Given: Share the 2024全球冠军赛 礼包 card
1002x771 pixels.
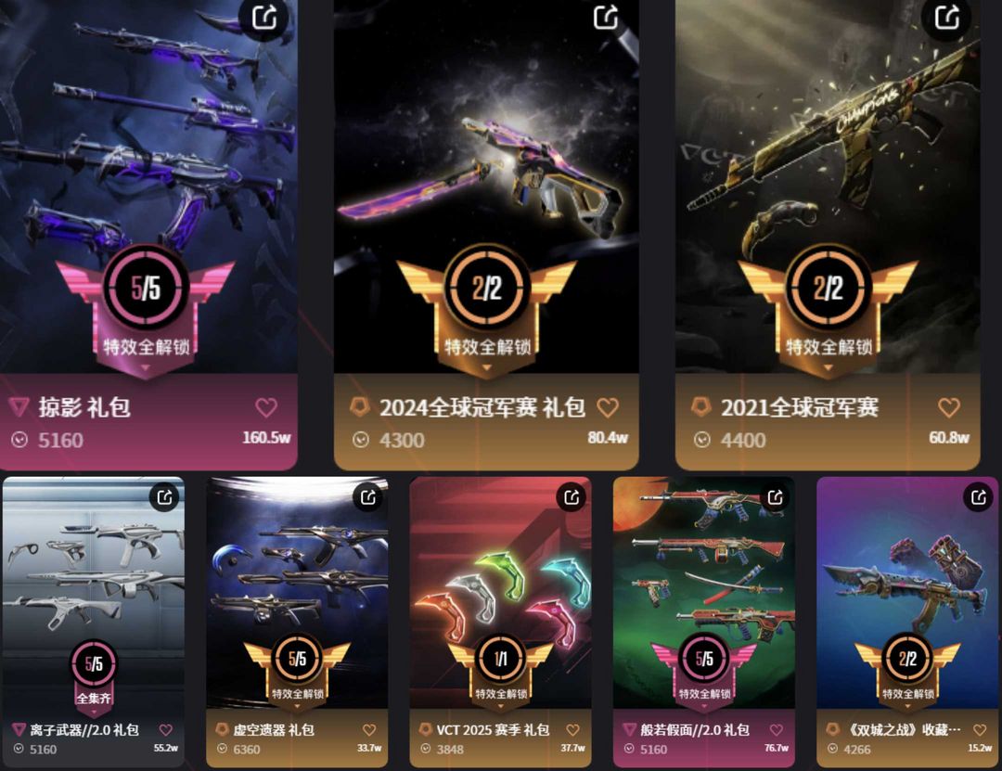Looking at the screenshot, I should click(606, 18).
